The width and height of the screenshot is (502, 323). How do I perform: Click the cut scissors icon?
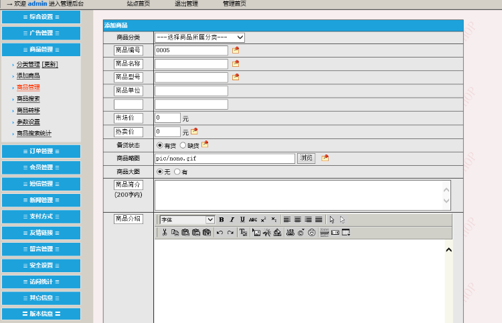coord(165,233)
